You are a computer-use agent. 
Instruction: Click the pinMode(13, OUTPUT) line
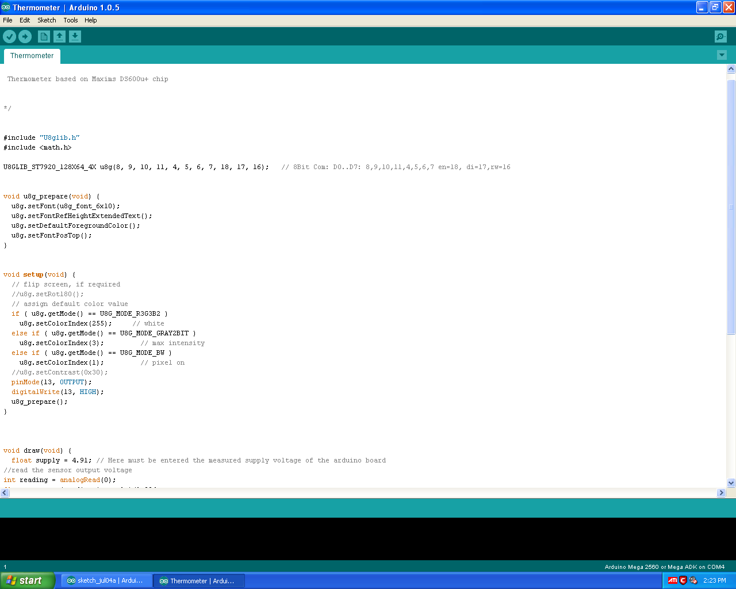[52, 383]
